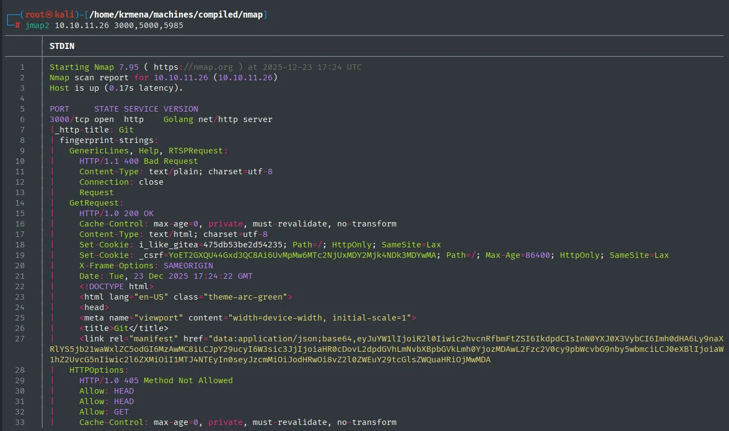Click the Cache-Control header on line 33
The width and height of the screenshot is (729, 431).
238,422
